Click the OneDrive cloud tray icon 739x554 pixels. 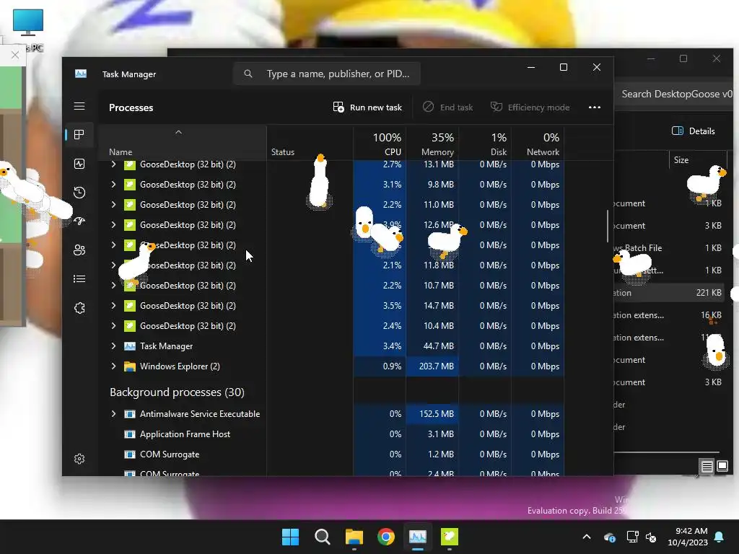609,537
